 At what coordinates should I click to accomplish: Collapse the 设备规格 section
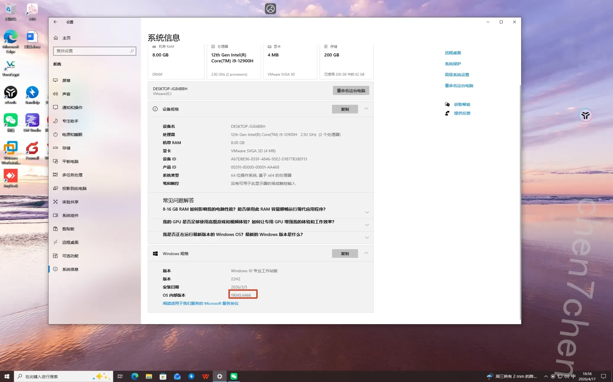[x=366, y=109]
